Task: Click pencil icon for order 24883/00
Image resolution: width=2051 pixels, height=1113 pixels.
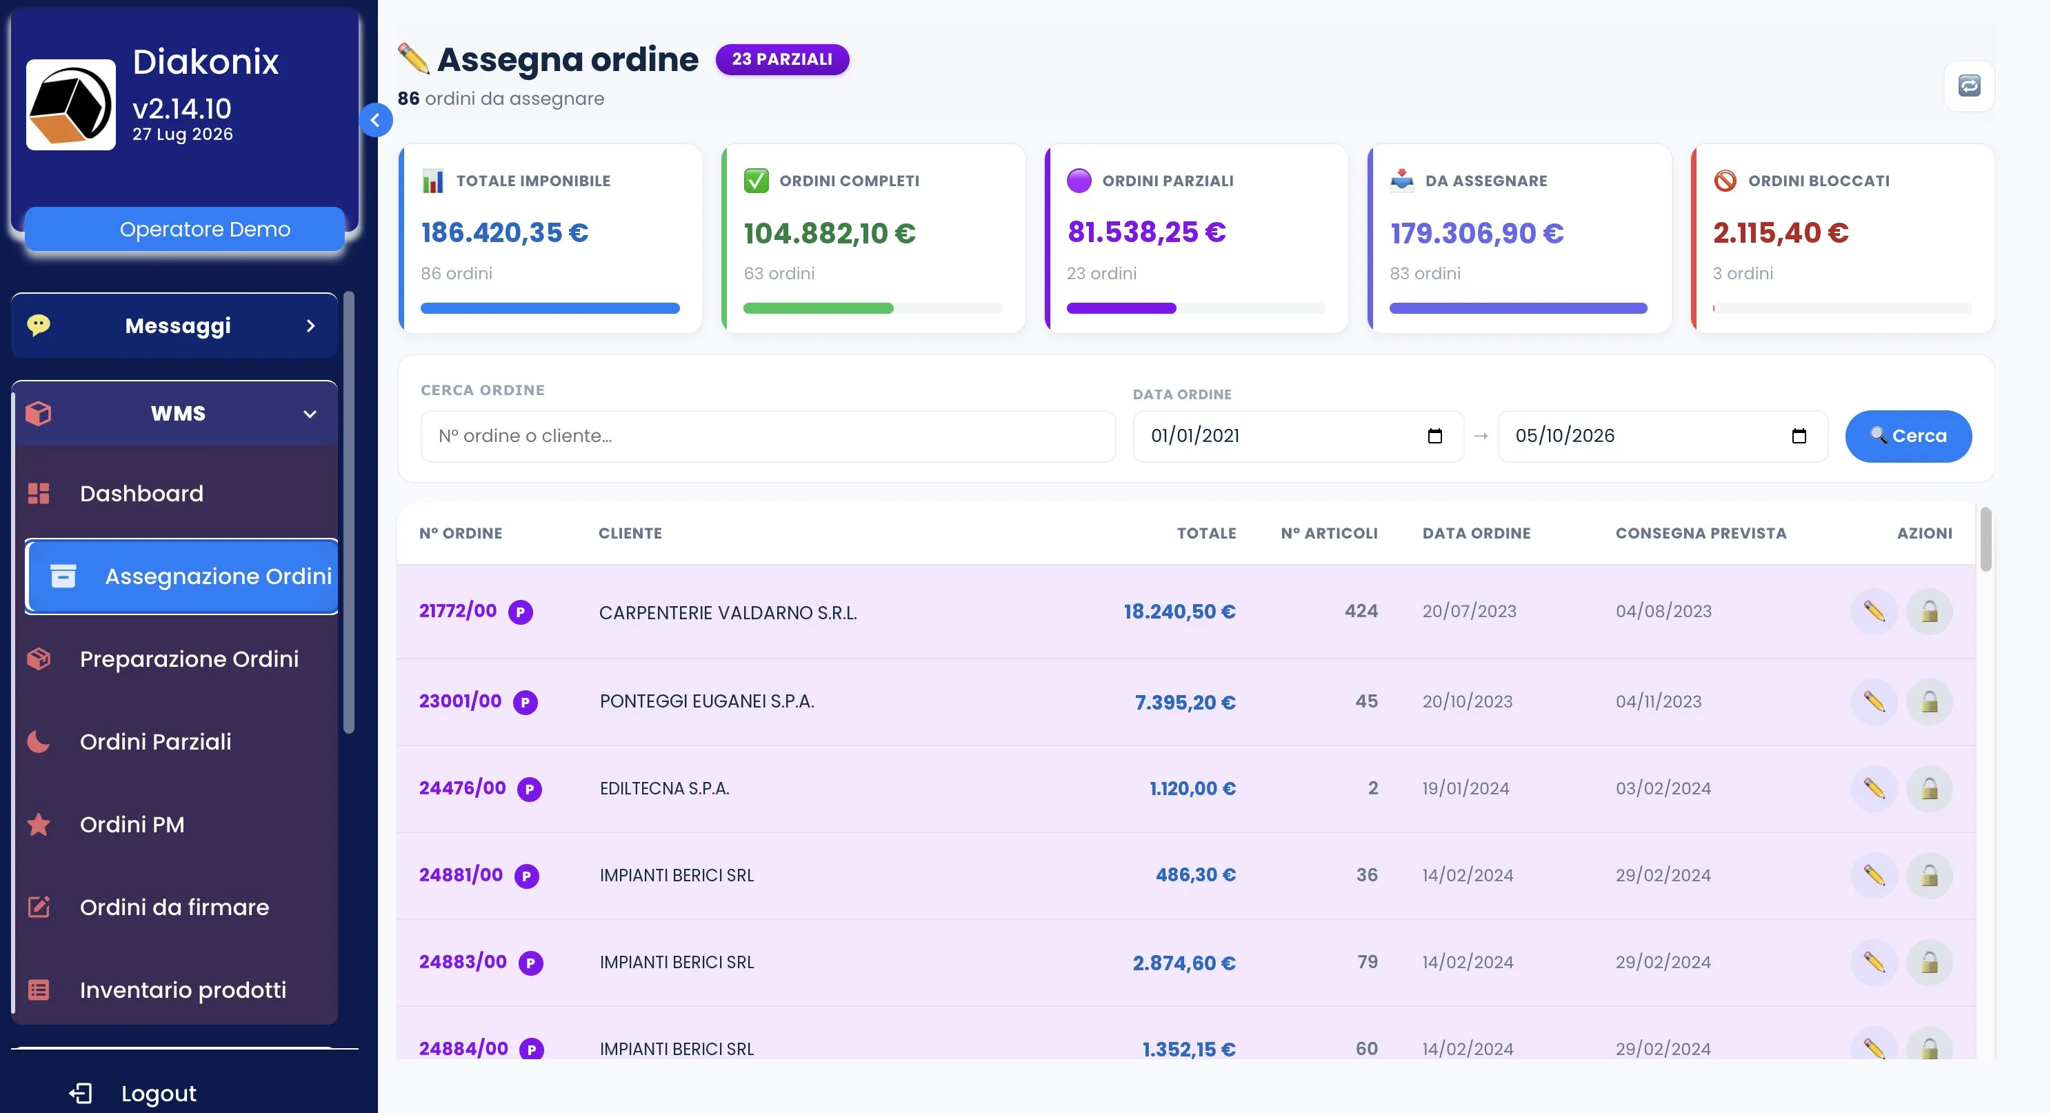Action: point(1874,962)
